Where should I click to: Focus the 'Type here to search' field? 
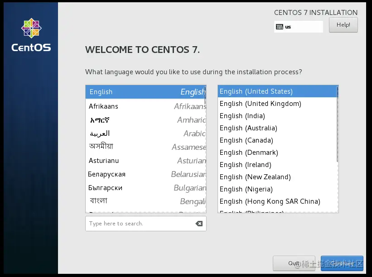(x=145, y=224)
